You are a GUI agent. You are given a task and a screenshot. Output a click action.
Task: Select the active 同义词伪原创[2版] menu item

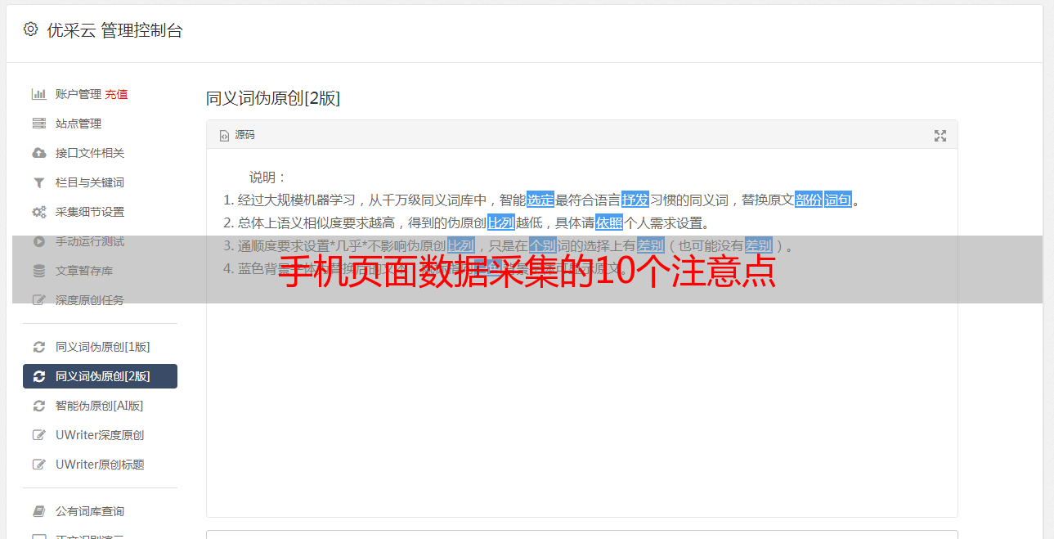point(100,376)
